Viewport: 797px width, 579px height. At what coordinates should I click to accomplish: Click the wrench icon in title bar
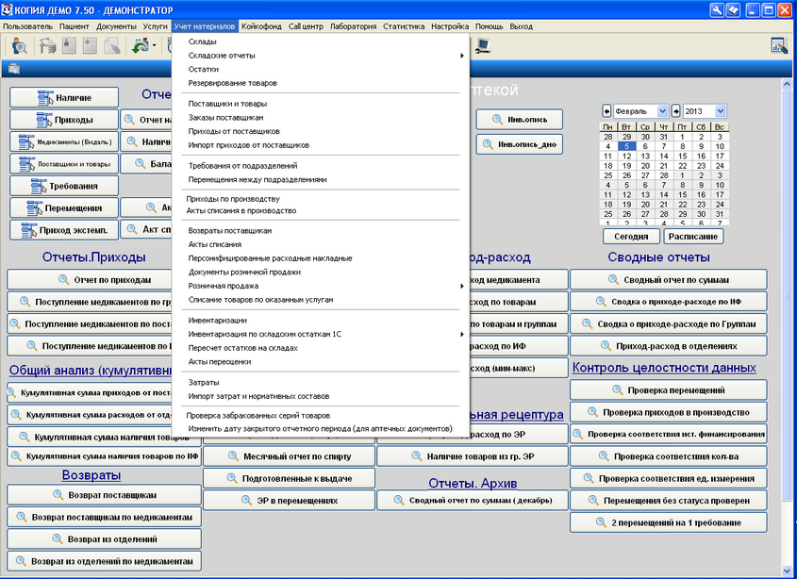coord(717,9)
